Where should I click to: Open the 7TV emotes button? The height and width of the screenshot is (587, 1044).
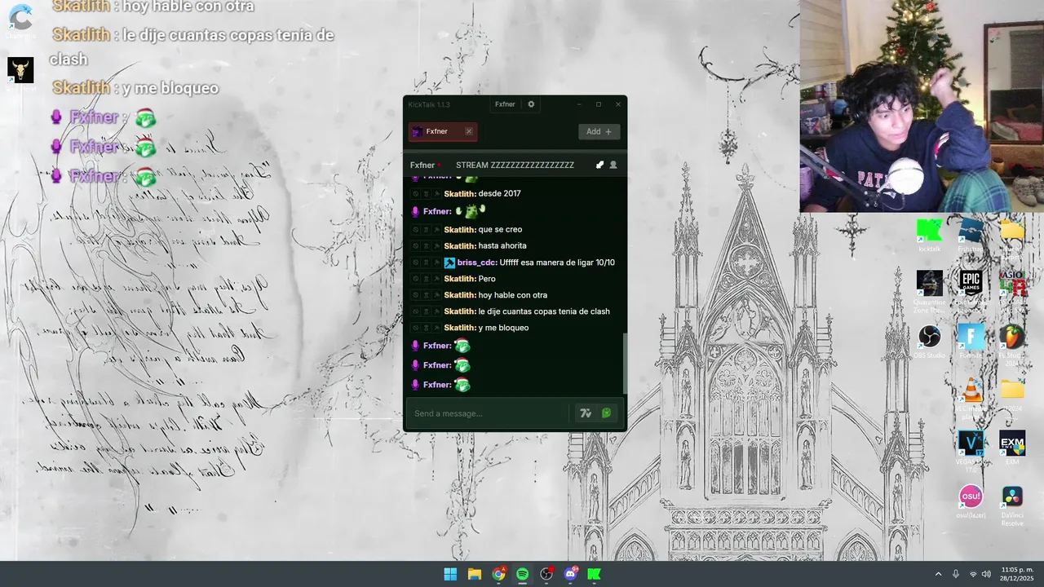pos(586,413)
